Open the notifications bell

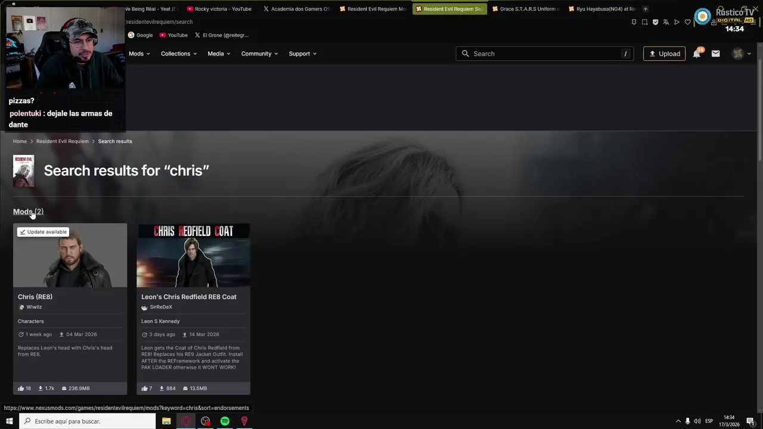pyautogui.click(x=697, y=54)
